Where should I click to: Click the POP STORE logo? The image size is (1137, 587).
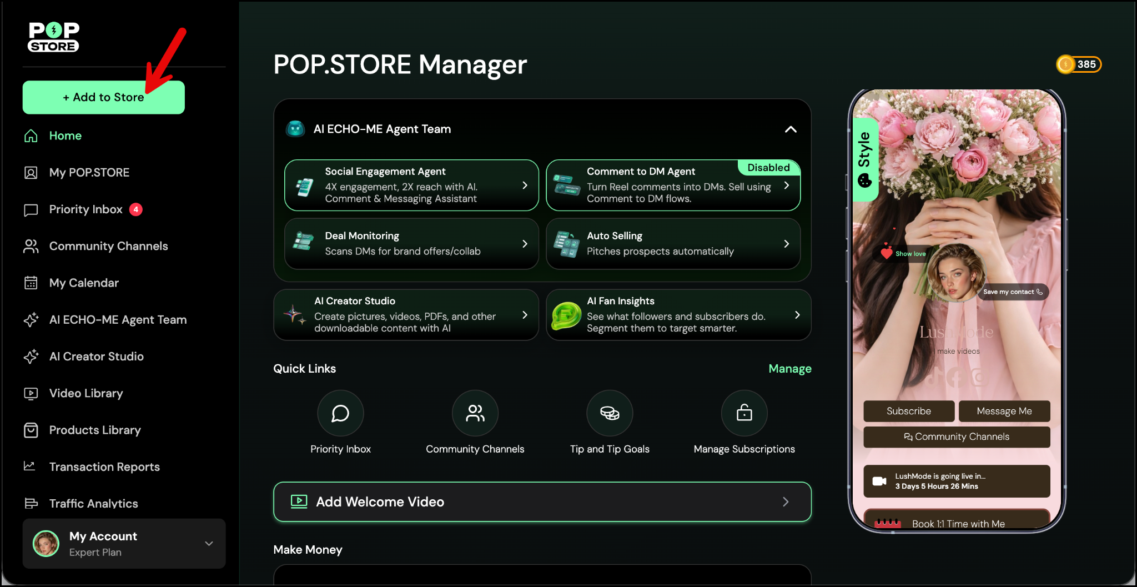(x=54, y=37)
